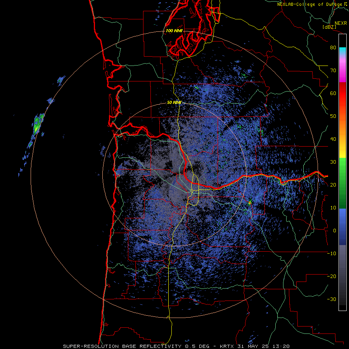
Task: Click the 60 value on the dBZ scale
Action: (333, 93)
